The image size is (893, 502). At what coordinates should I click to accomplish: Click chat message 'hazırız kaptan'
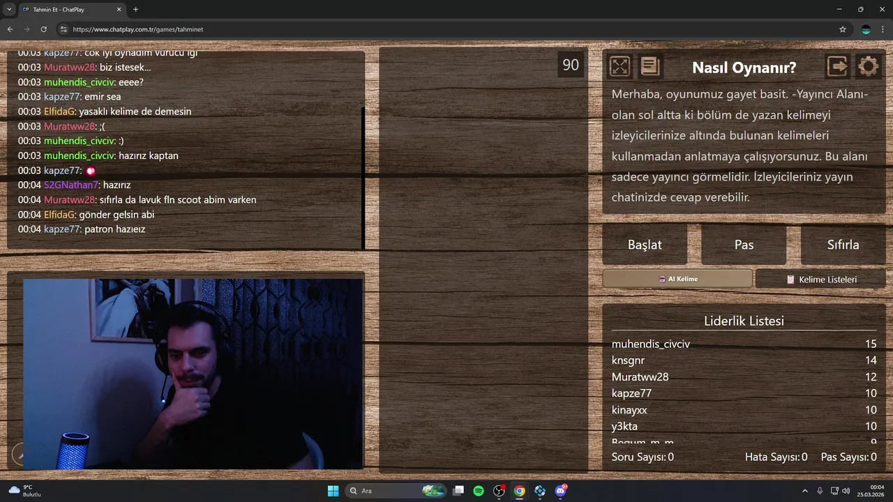click(x=149, y=155)
